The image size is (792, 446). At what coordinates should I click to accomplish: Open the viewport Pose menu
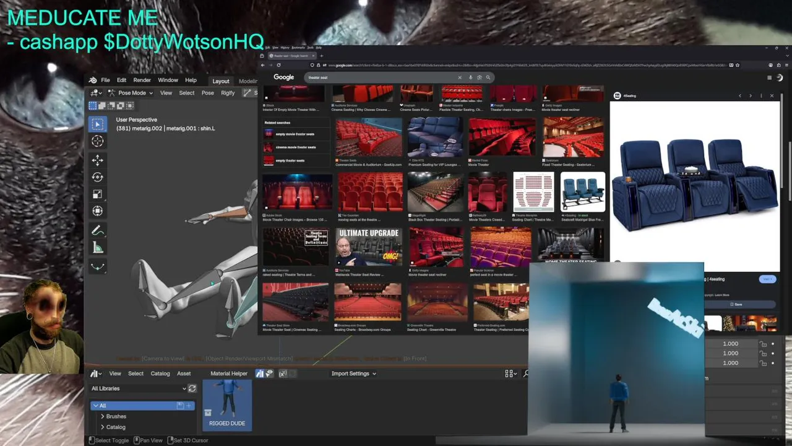207,93
